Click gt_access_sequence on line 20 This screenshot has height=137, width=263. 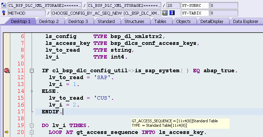(x=107, y=132)
